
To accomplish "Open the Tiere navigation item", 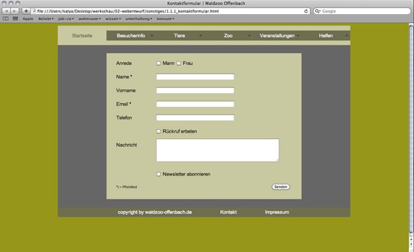I will (179, 36).
